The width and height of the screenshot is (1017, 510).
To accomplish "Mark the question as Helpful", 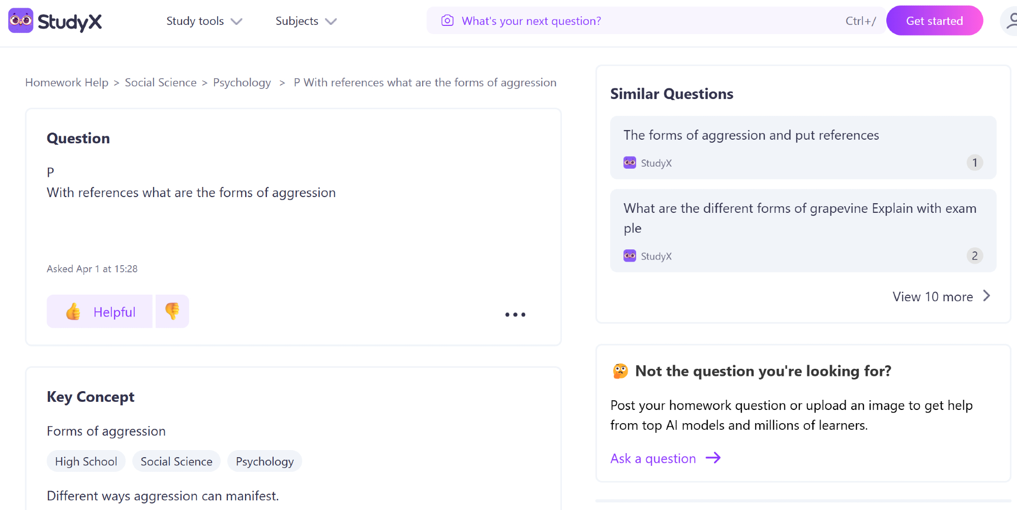I will tap(100, 311).
